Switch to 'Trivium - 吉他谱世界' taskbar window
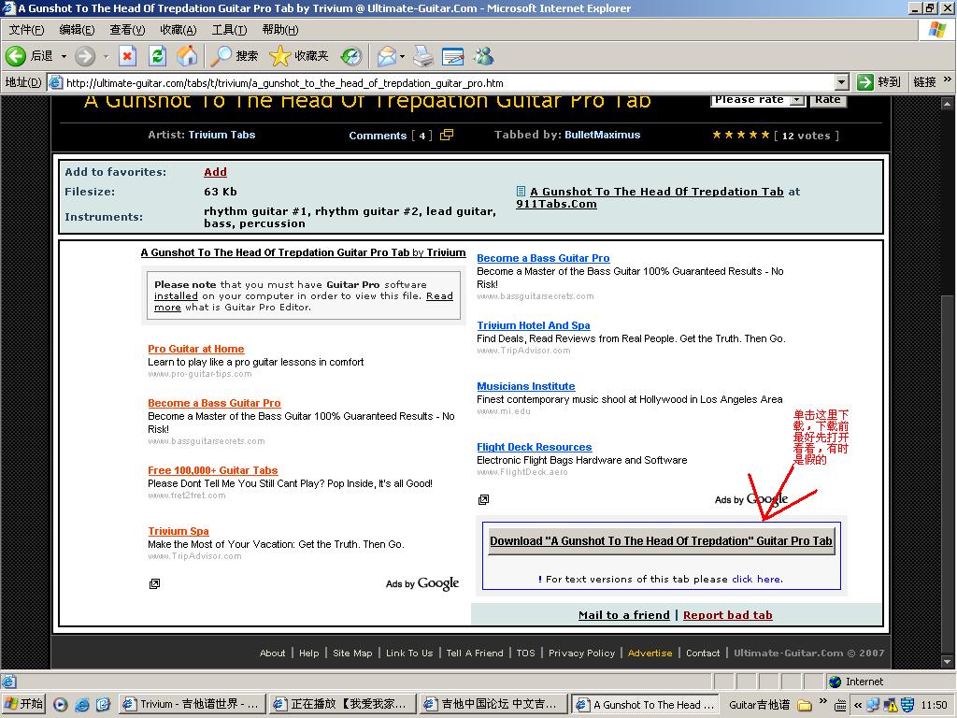957x718 pixels. pos(192,705)
